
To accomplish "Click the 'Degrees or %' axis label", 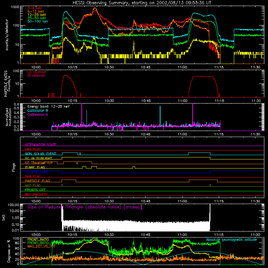I will point(9,251).
